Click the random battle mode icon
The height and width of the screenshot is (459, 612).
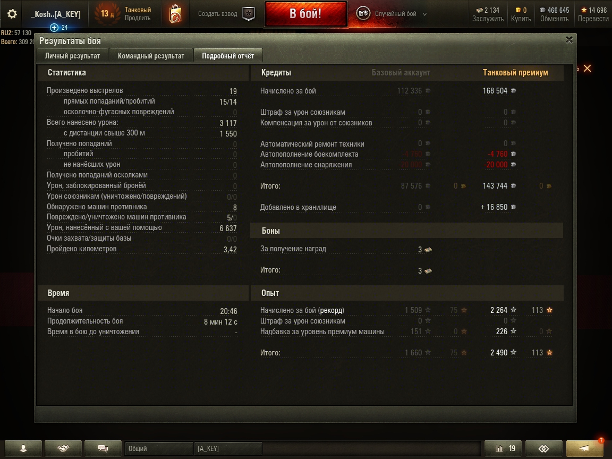click(363, 14)
